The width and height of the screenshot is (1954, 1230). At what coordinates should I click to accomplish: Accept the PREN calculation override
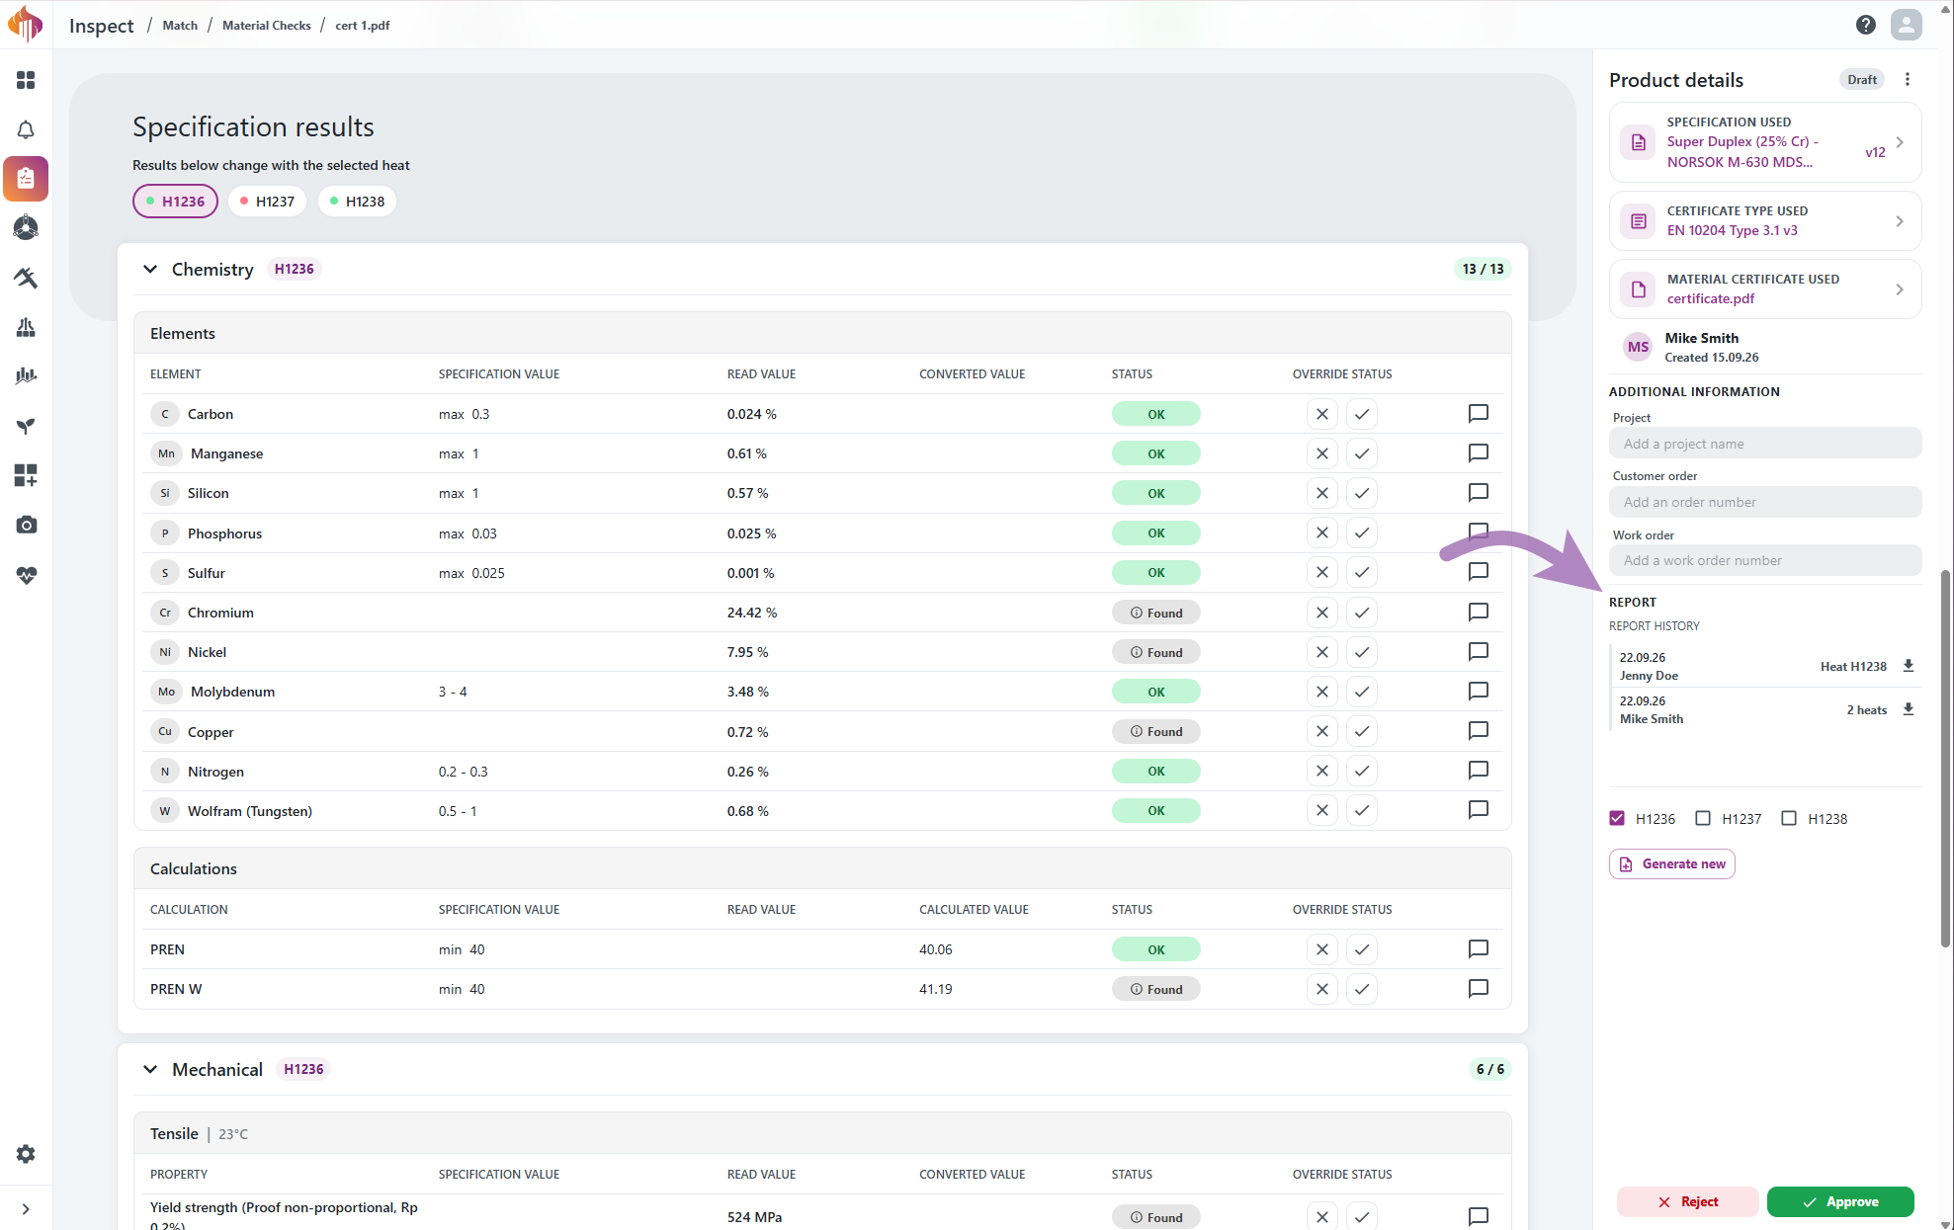click(x=1362, y=949)
